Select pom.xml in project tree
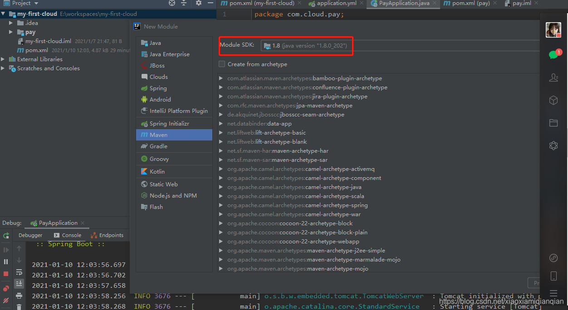 [x=33, y=50]
